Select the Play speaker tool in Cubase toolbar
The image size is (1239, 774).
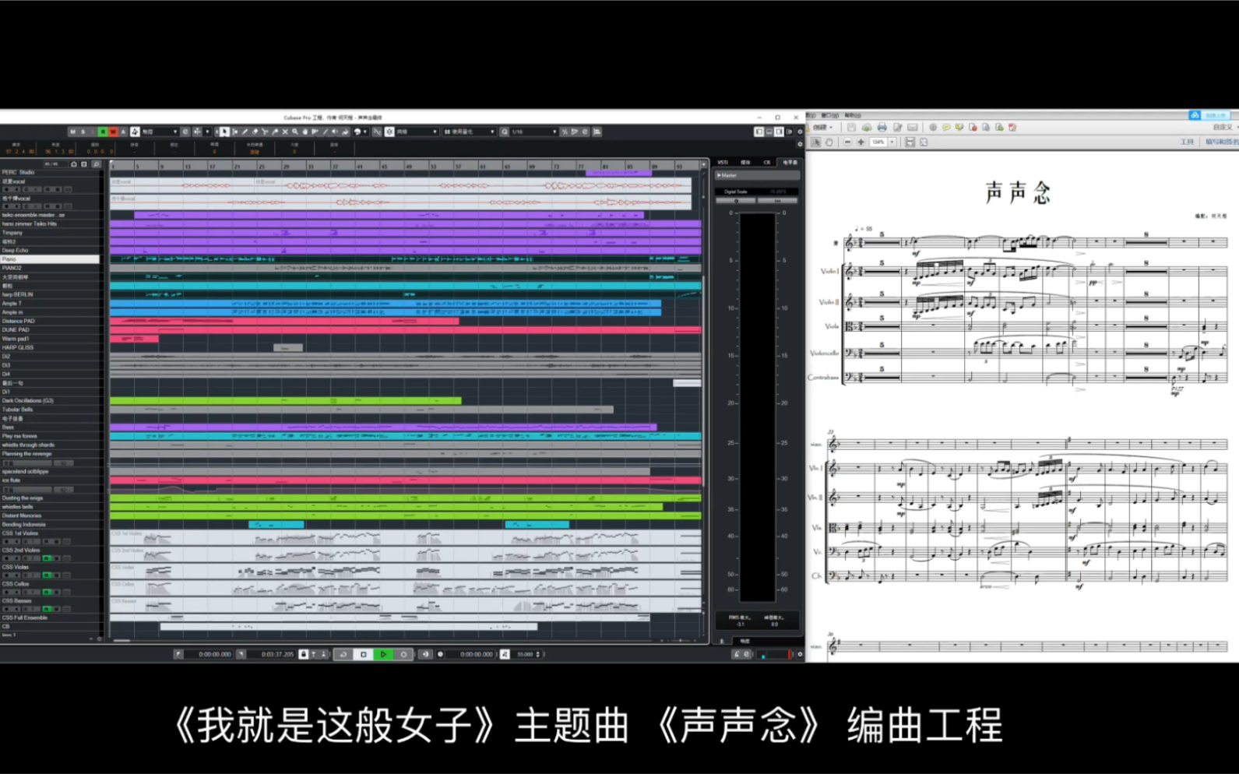coord(335,132)
